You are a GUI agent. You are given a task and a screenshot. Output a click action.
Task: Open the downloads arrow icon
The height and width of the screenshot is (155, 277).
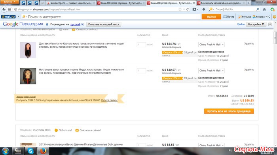point(204,9)
